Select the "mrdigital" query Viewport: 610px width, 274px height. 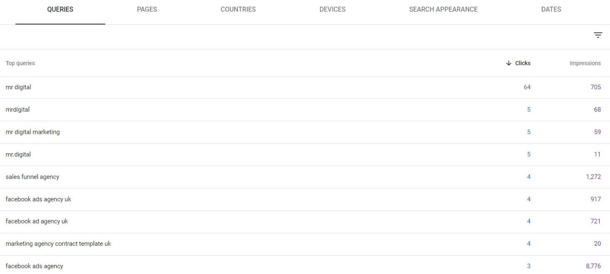click(x=18, y=110)
